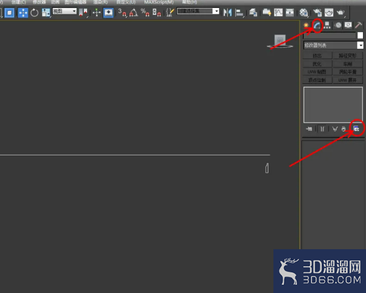Click the object name input field

click(x=330, y=35)
